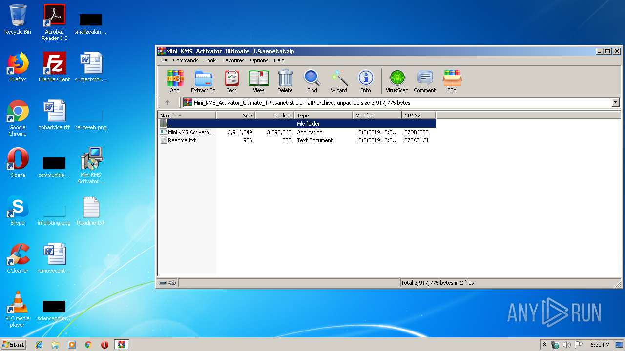Sort by the CRC32 column header
625x351 pixels.
pyautogui.click(x=418, y=116)
